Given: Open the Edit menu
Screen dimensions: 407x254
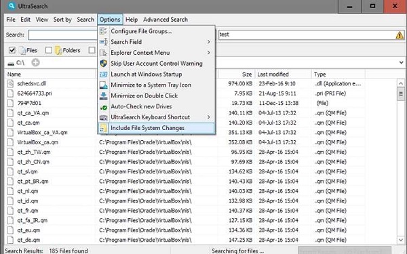Looking at the screenshot, I should pyautogui.click(x=26, y=20).
